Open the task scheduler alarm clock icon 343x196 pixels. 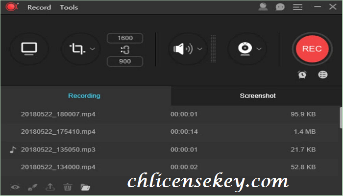[302, 74]
